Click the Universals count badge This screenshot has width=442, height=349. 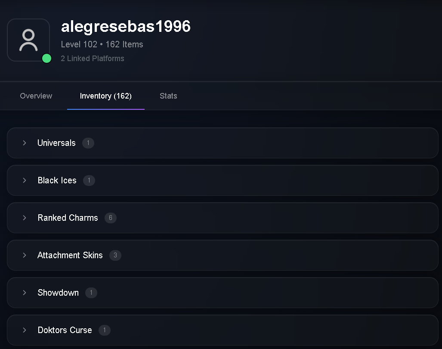click(x=88, y=143)
